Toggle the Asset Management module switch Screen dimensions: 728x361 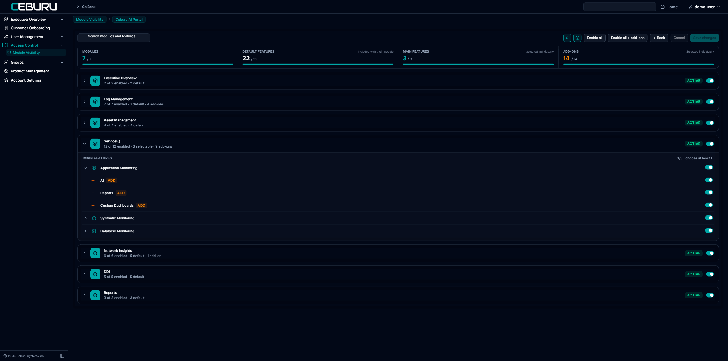(710, 123)
